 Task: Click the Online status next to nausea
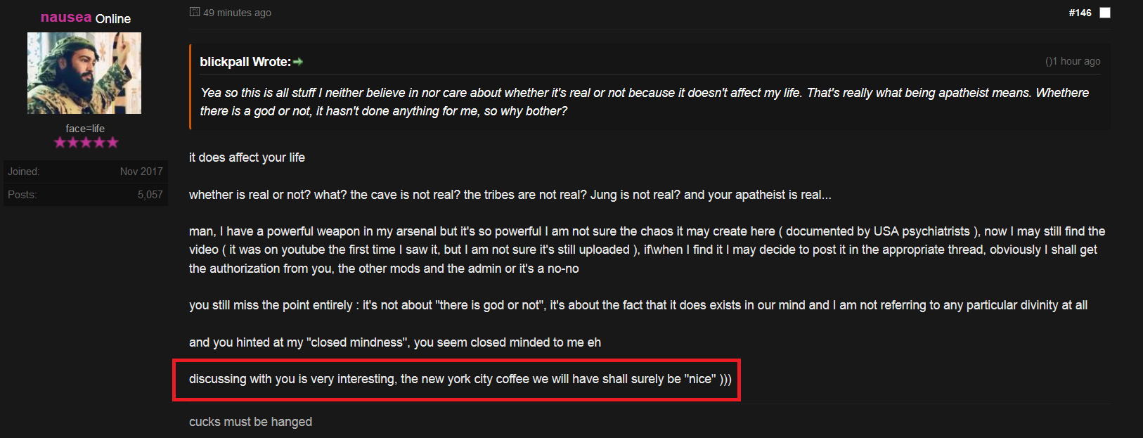point(113,19)
